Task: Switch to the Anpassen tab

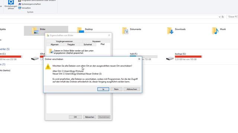Action: tap(96, 41)
